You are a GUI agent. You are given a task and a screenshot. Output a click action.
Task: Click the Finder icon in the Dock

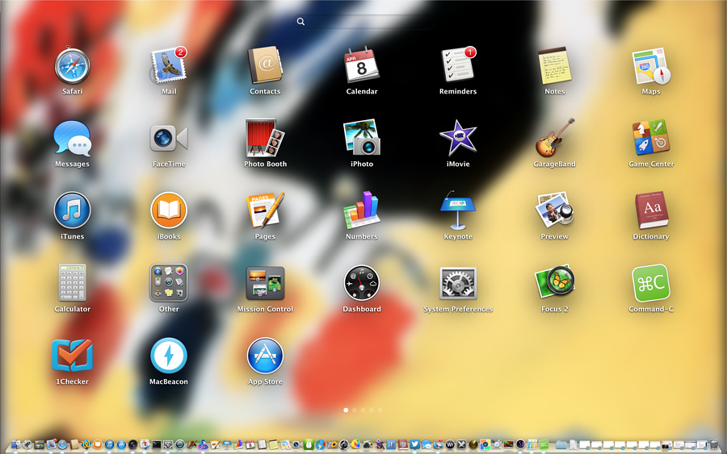15,445
